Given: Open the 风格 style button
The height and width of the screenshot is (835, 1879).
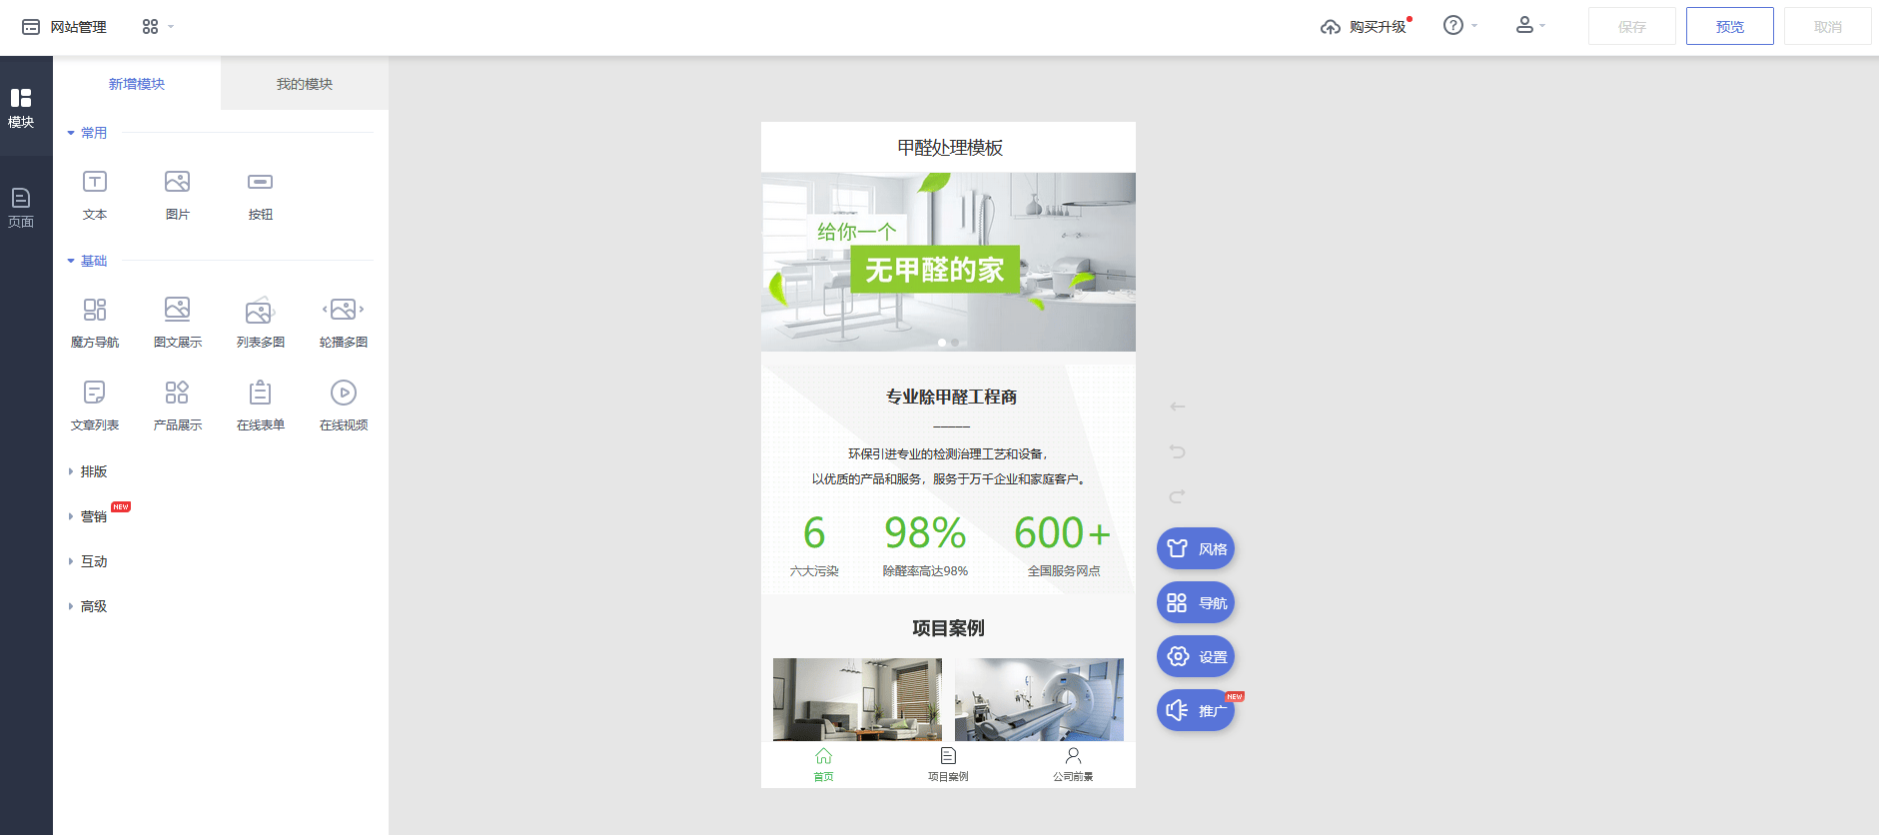Looking at the screenshot, I should [1196, 548].
